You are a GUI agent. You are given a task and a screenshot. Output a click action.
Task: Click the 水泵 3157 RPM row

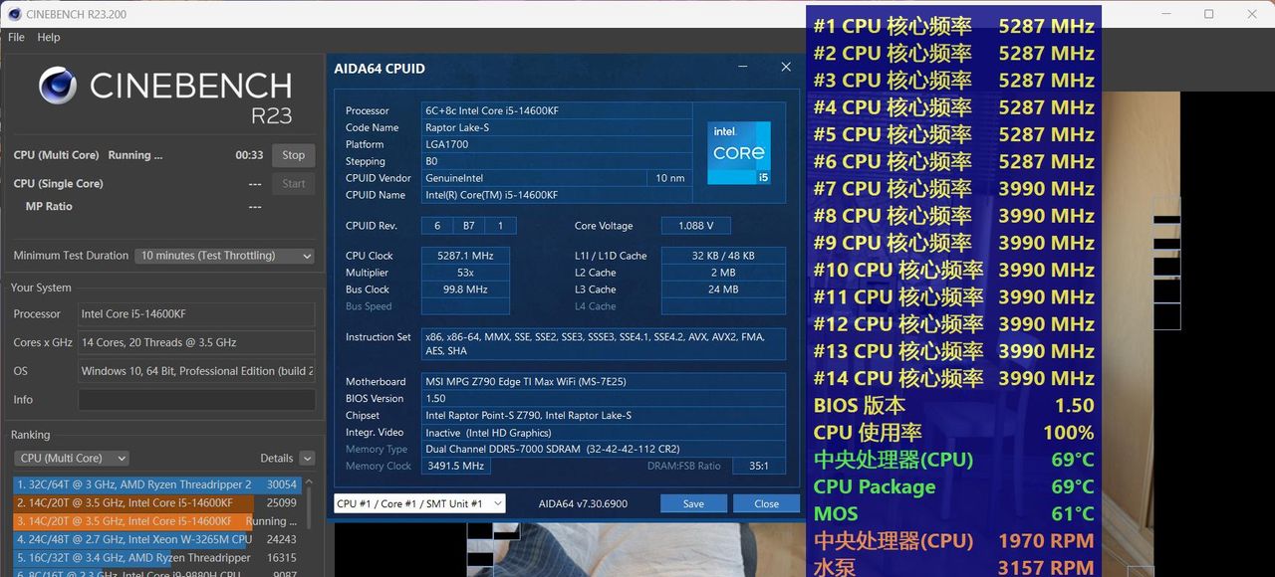(x=954, y=566)
